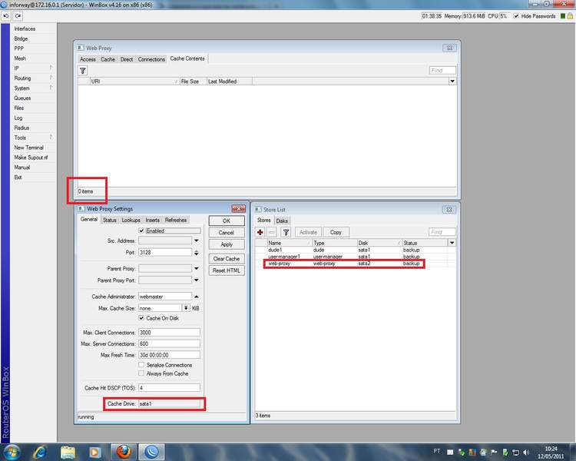Screen dimensions: 576x461
Task: Open Internet Explorer from the taskbar
Action: [x=40, y=452]
